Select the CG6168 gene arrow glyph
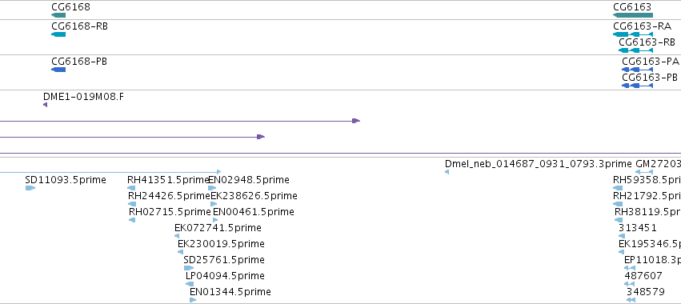 (58, 15)
